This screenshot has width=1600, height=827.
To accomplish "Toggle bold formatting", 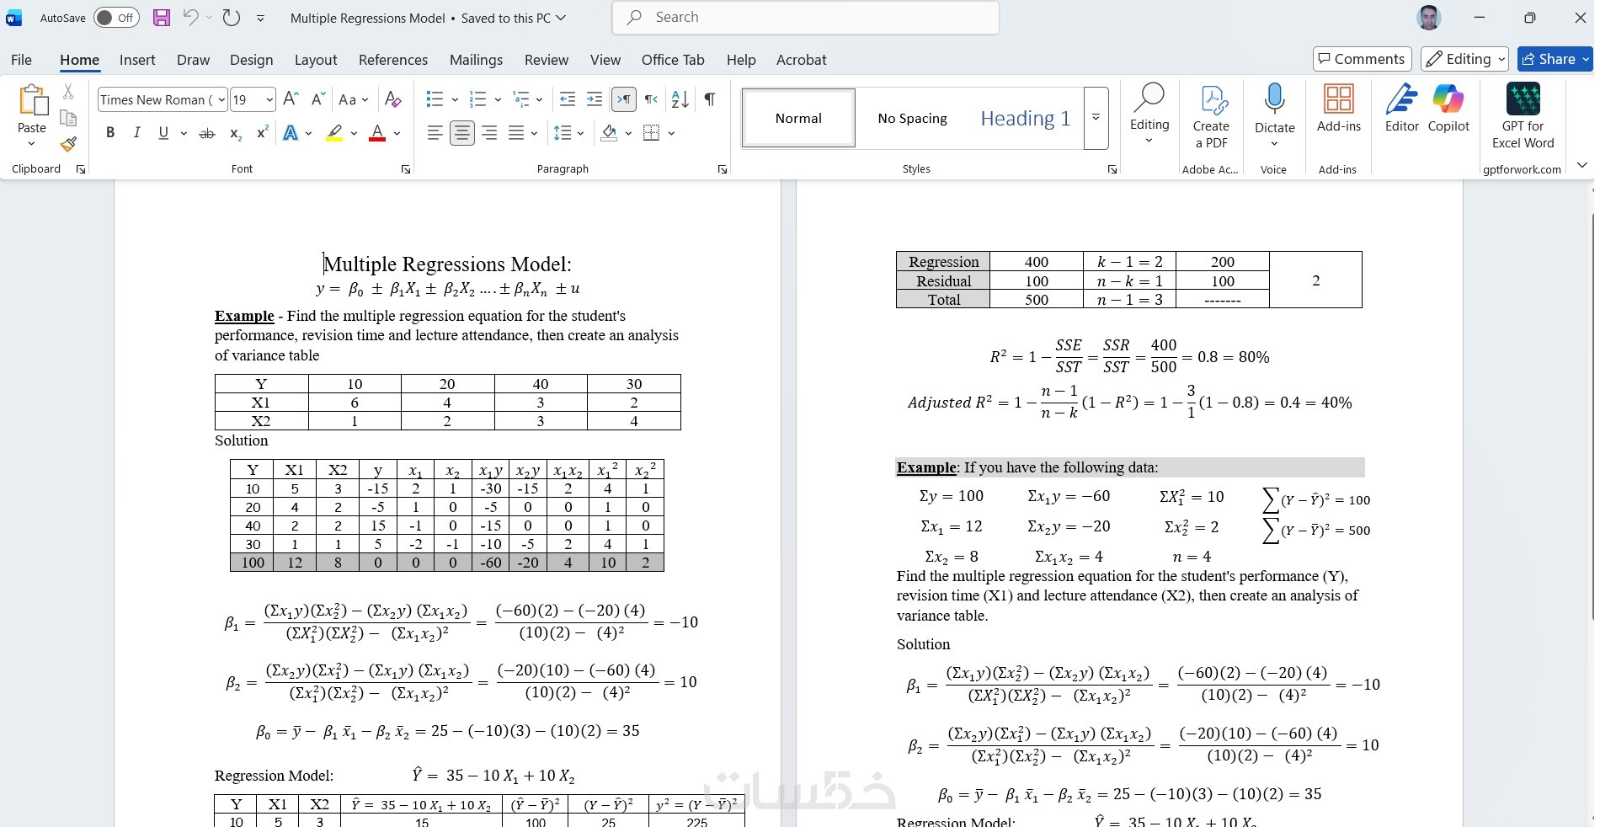I will pyautogui.click(x=110, y=133).
